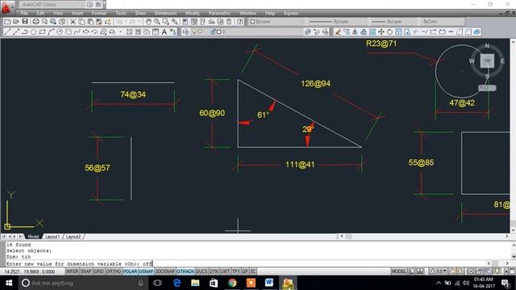Viewport: 516px width, 290px height.
Task: Select the Trim tool
Action: (416, 32)
